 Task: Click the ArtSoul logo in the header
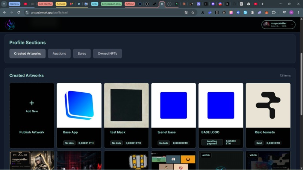click(x=10, y=25)
